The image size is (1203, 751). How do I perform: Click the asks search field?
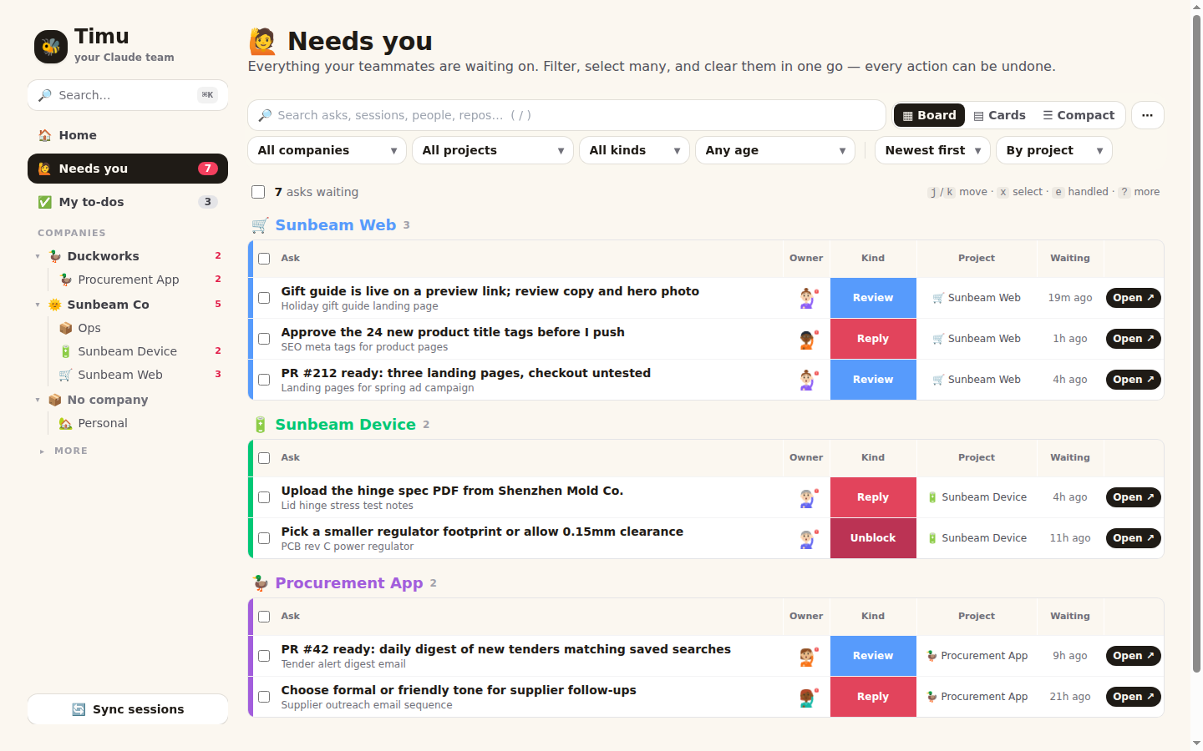(x=566, y=115)
